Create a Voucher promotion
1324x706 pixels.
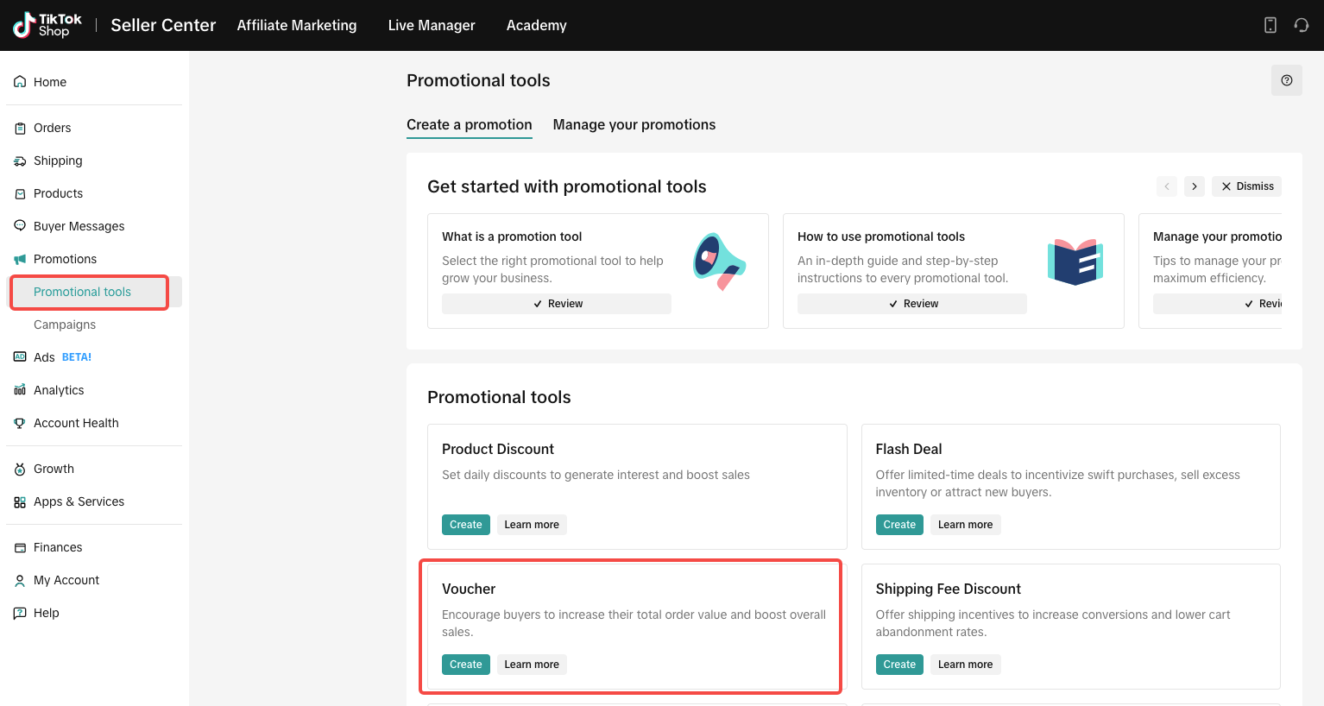tap(465, 665)
